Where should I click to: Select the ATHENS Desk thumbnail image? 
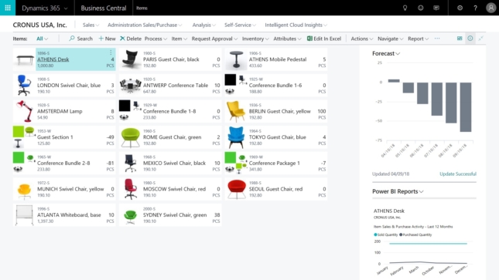click(x=25, y=59)
